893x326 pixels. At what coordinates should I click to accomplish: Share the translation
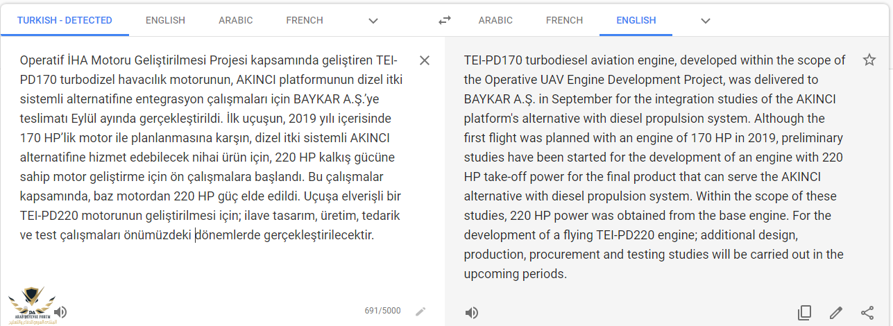tap(867, 313)
